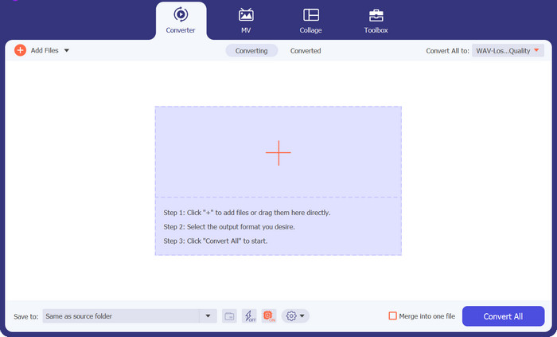Expand the Save to folder dropdown arrow
The image size is (557, 337).
pos(208,316)
